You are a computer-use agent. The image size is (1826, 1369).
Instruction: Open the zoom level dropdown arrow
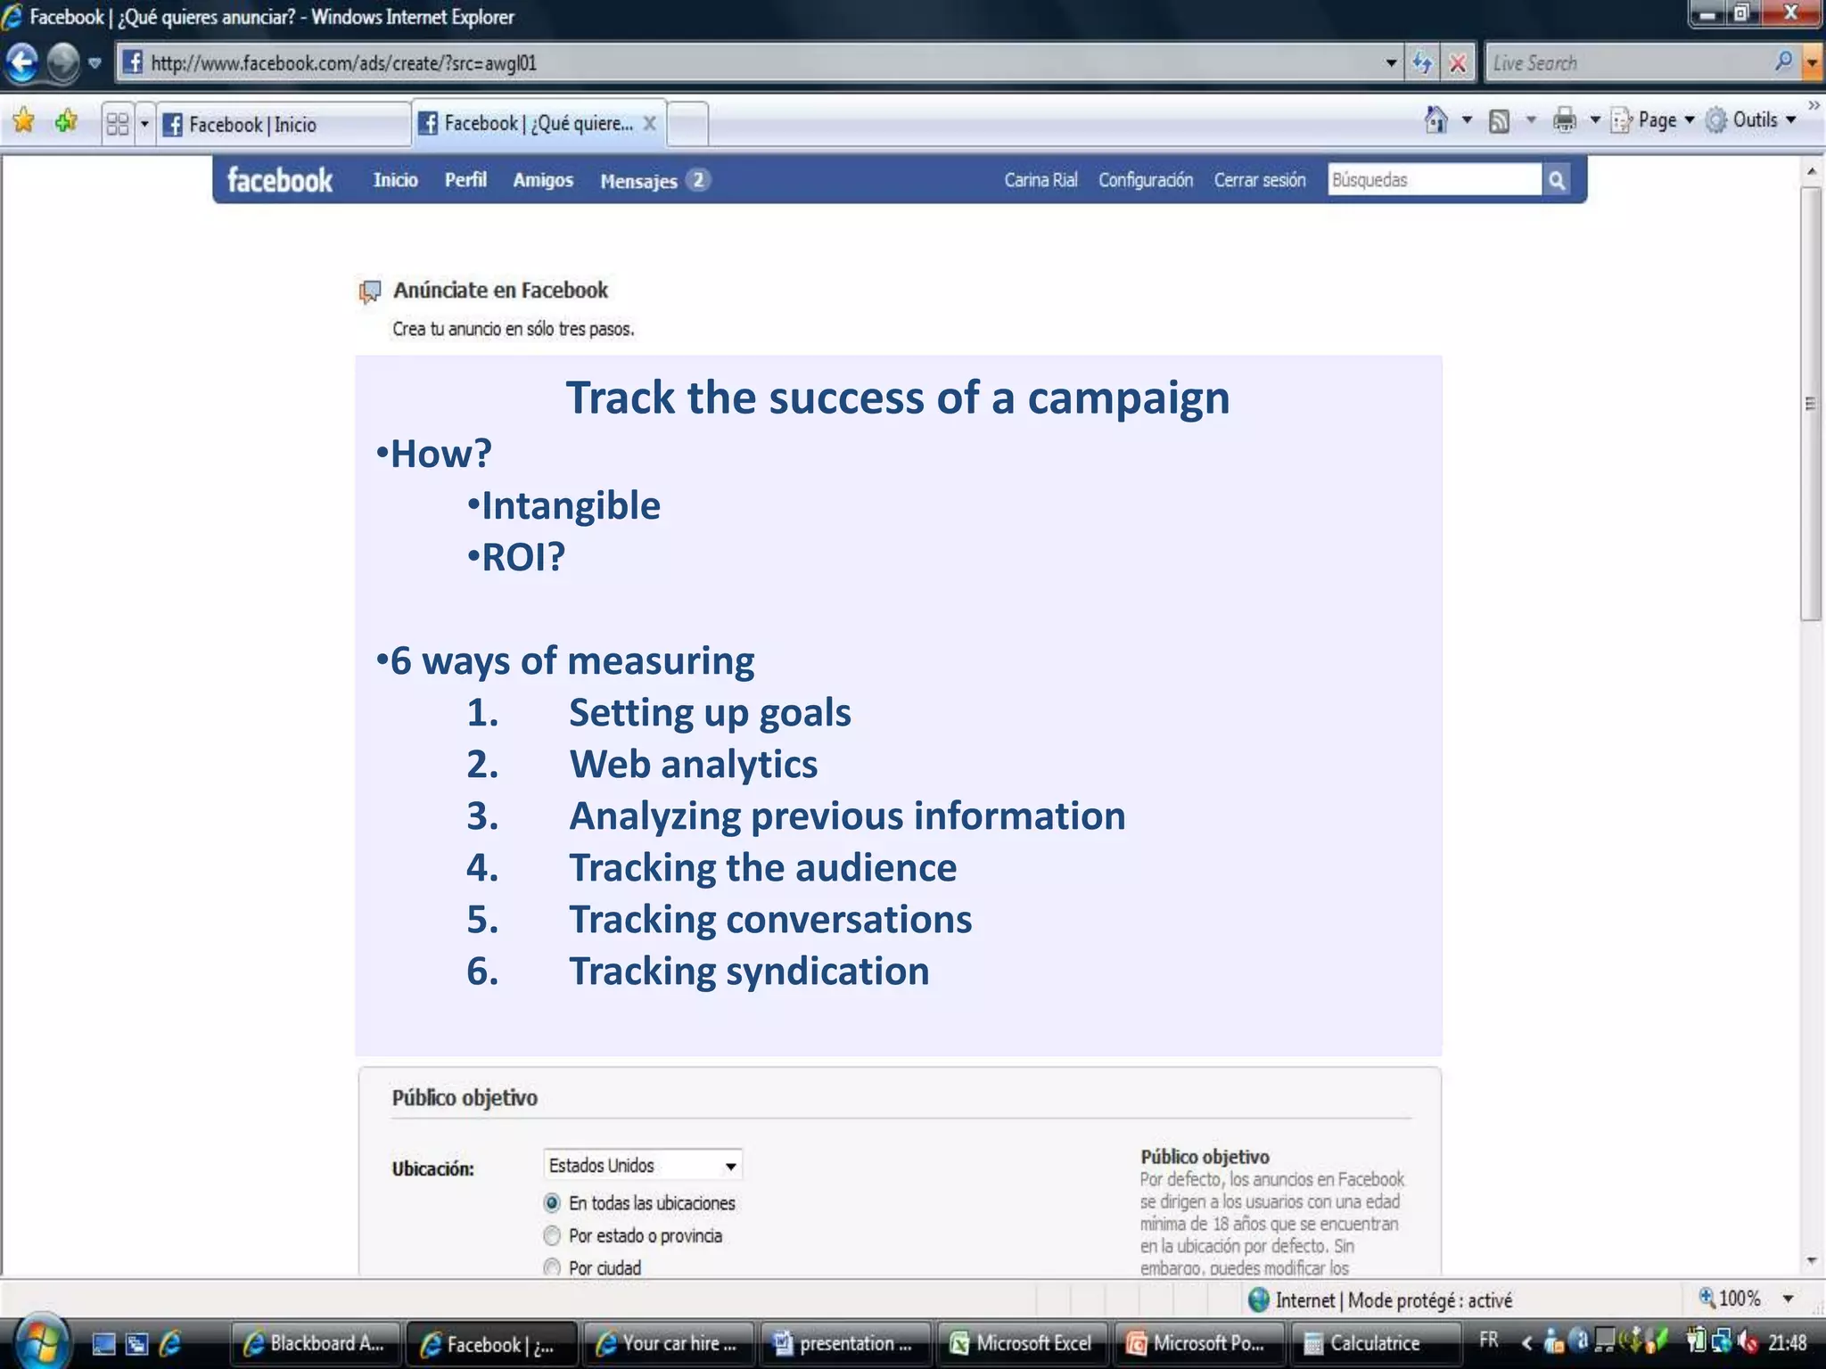tap(1789, 1299)
